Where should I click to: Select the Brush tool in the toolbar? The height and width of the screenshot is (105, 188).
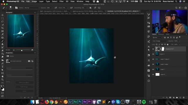(x=2, y=41)
